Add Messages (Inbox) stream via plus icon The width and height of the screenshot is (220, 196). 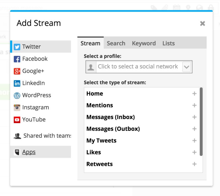pos(194,117)
